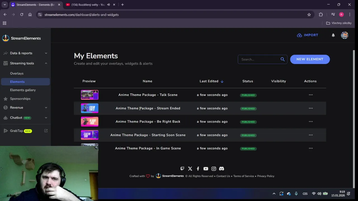Click the StreamElements logo
The height and width of the screenshot is (201, 358).
[22, 38]
